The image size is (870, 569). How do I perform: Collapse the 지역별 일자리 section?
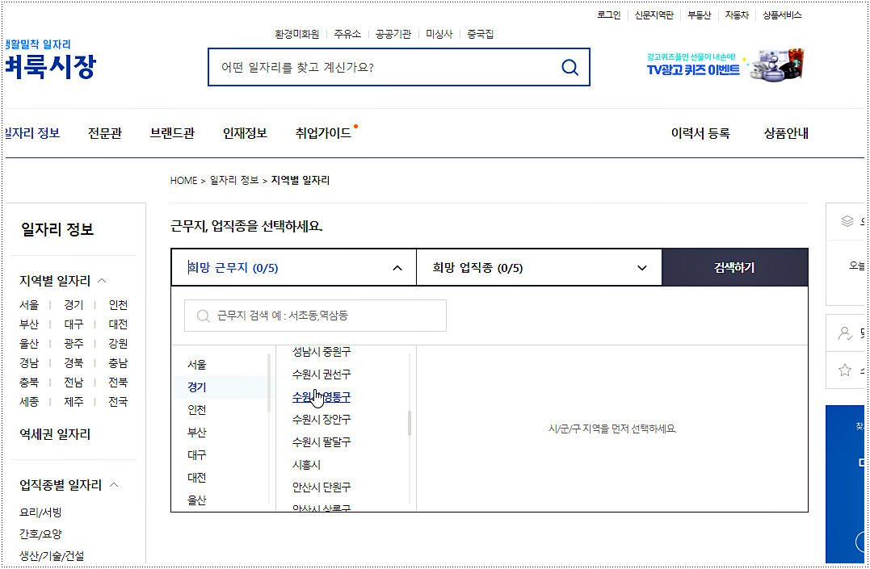pos(102,281)
